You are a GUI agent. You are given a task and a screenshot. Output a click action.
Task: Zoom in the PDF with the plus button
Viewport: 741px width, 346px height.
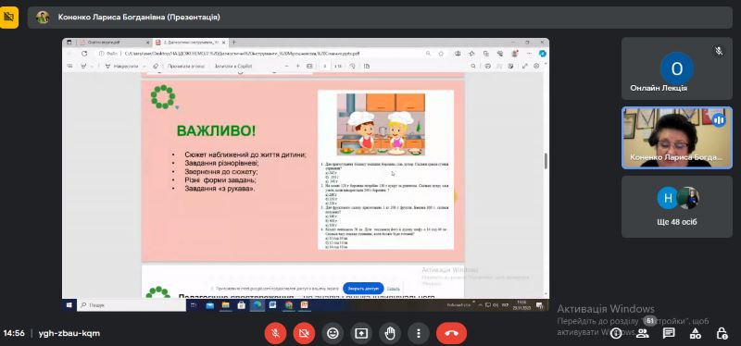point(297,66)
